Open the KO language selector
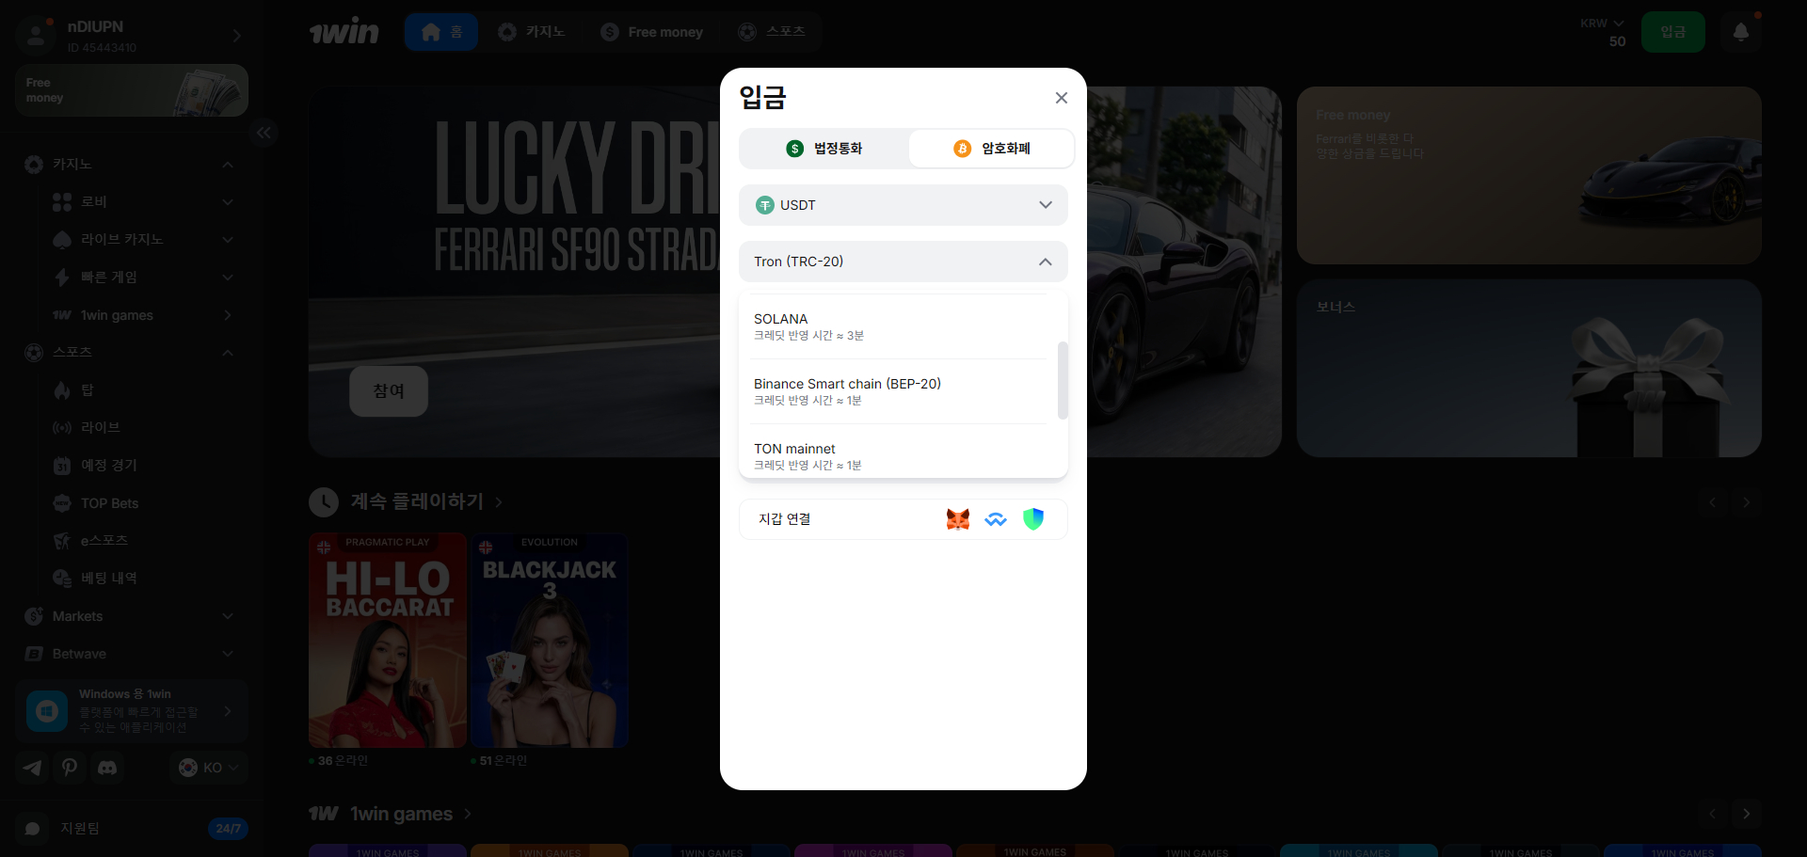Viewport: 1807px width, 857px height. point(209,768)
